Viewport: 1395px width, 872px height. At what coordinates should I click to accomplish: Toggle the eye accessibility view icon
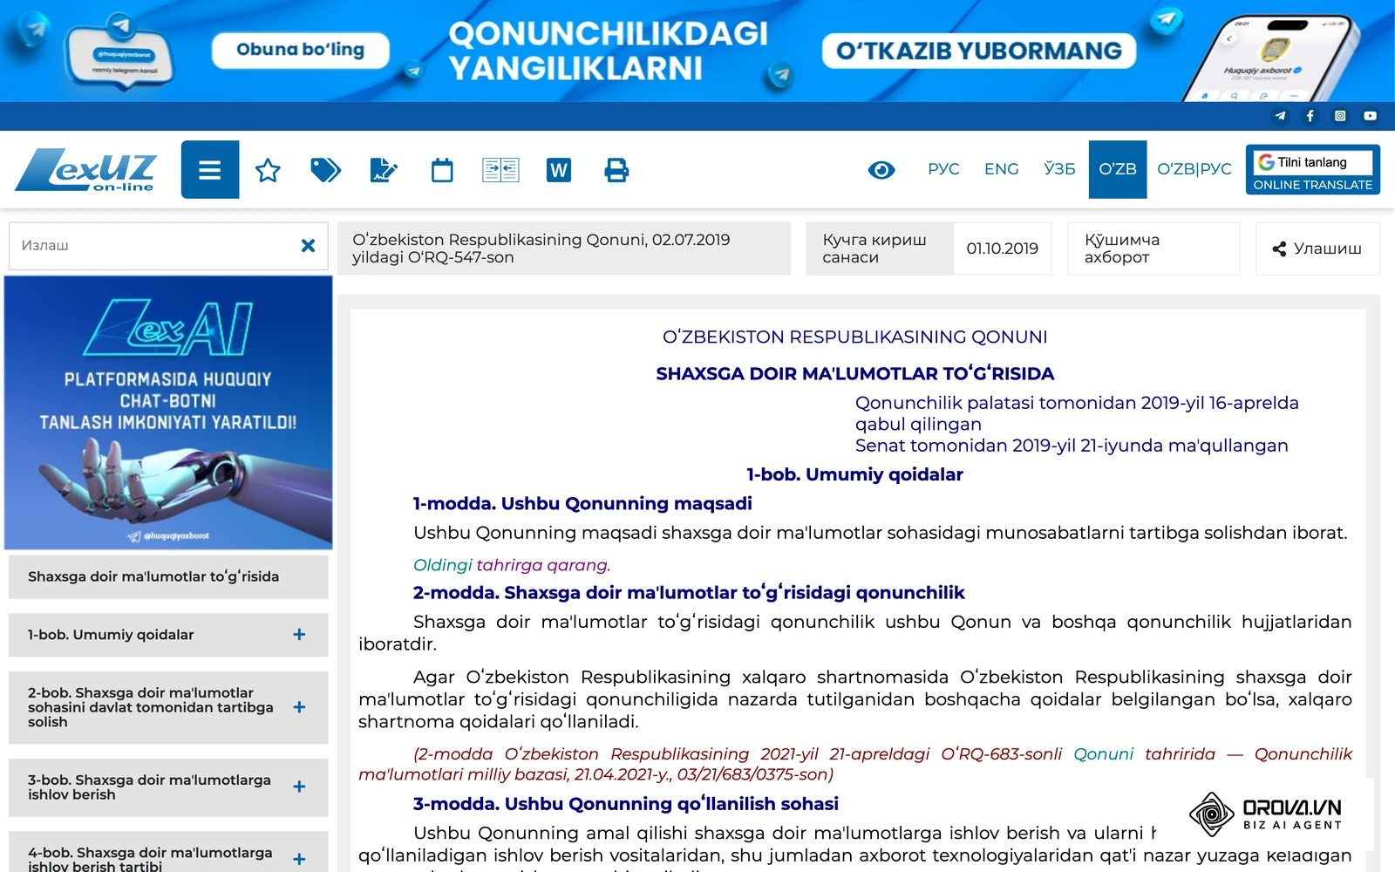pos(881,170)
